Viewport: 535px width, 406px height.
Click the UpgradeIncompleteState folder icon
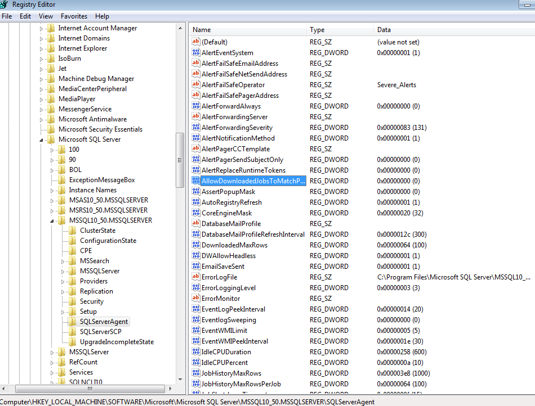tap(72, 342)
